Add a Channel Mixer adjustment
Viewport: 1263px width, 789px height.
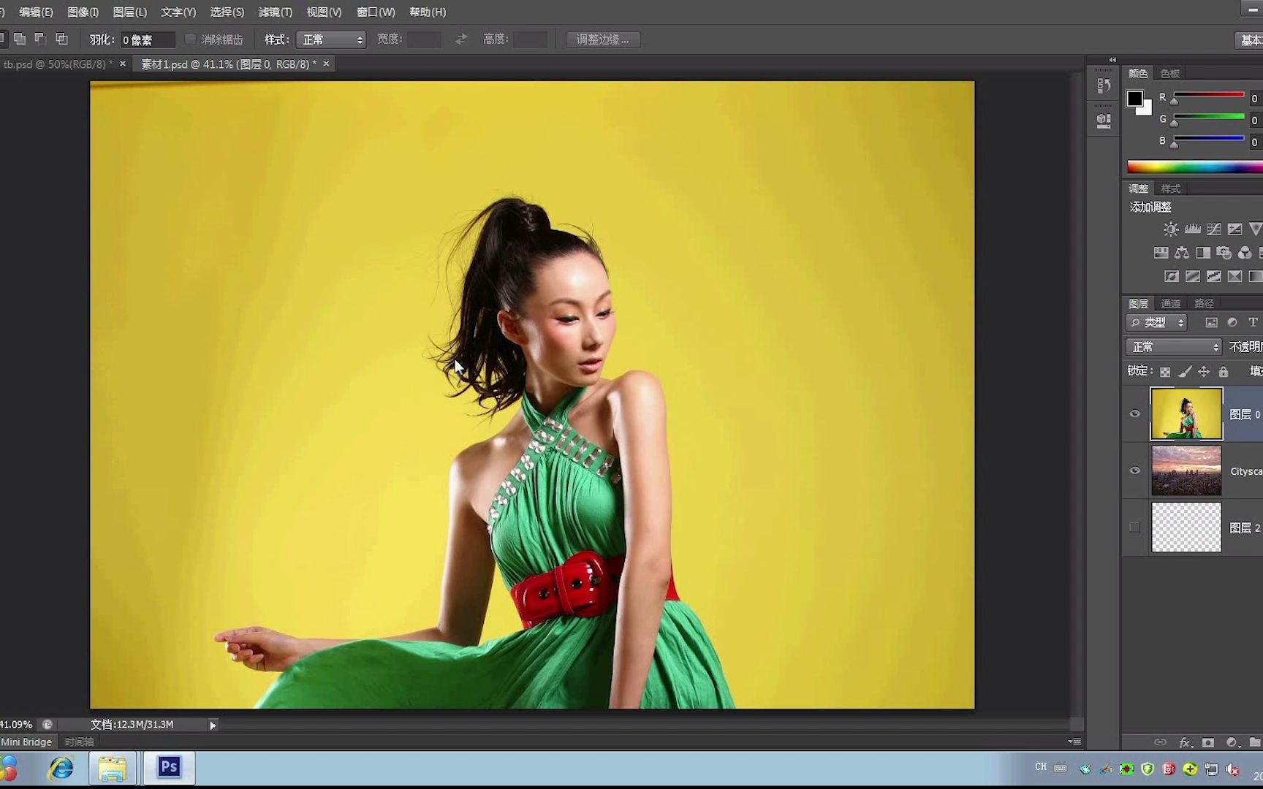point(1245,253)
